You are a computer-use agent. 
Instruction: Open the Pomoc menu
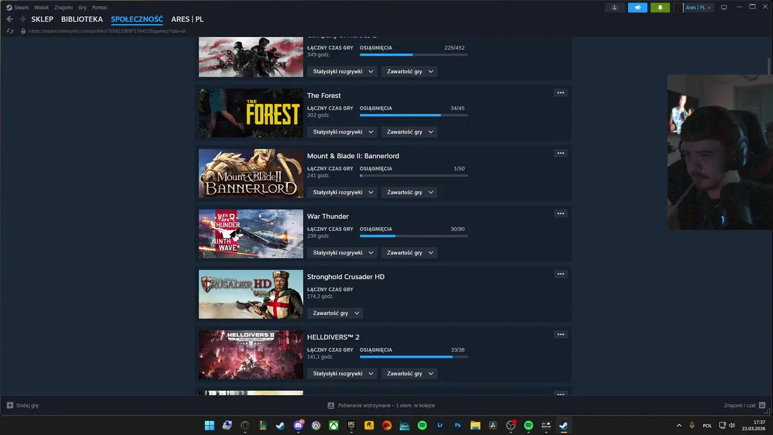tap(100, 7)
